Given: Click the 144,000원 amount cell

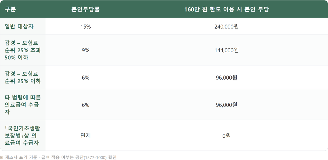Looking at the screenshot, I should (226, 50).
